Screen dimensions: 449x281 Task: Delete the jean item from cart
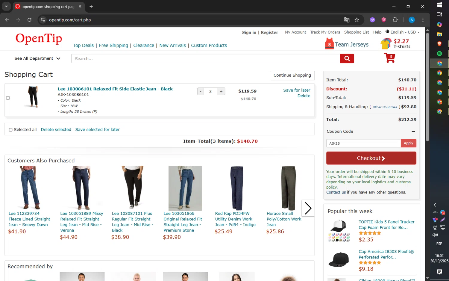(304, 96)
